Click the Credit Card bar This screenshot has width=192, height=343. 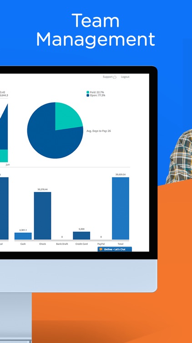[x=81, y=236]
